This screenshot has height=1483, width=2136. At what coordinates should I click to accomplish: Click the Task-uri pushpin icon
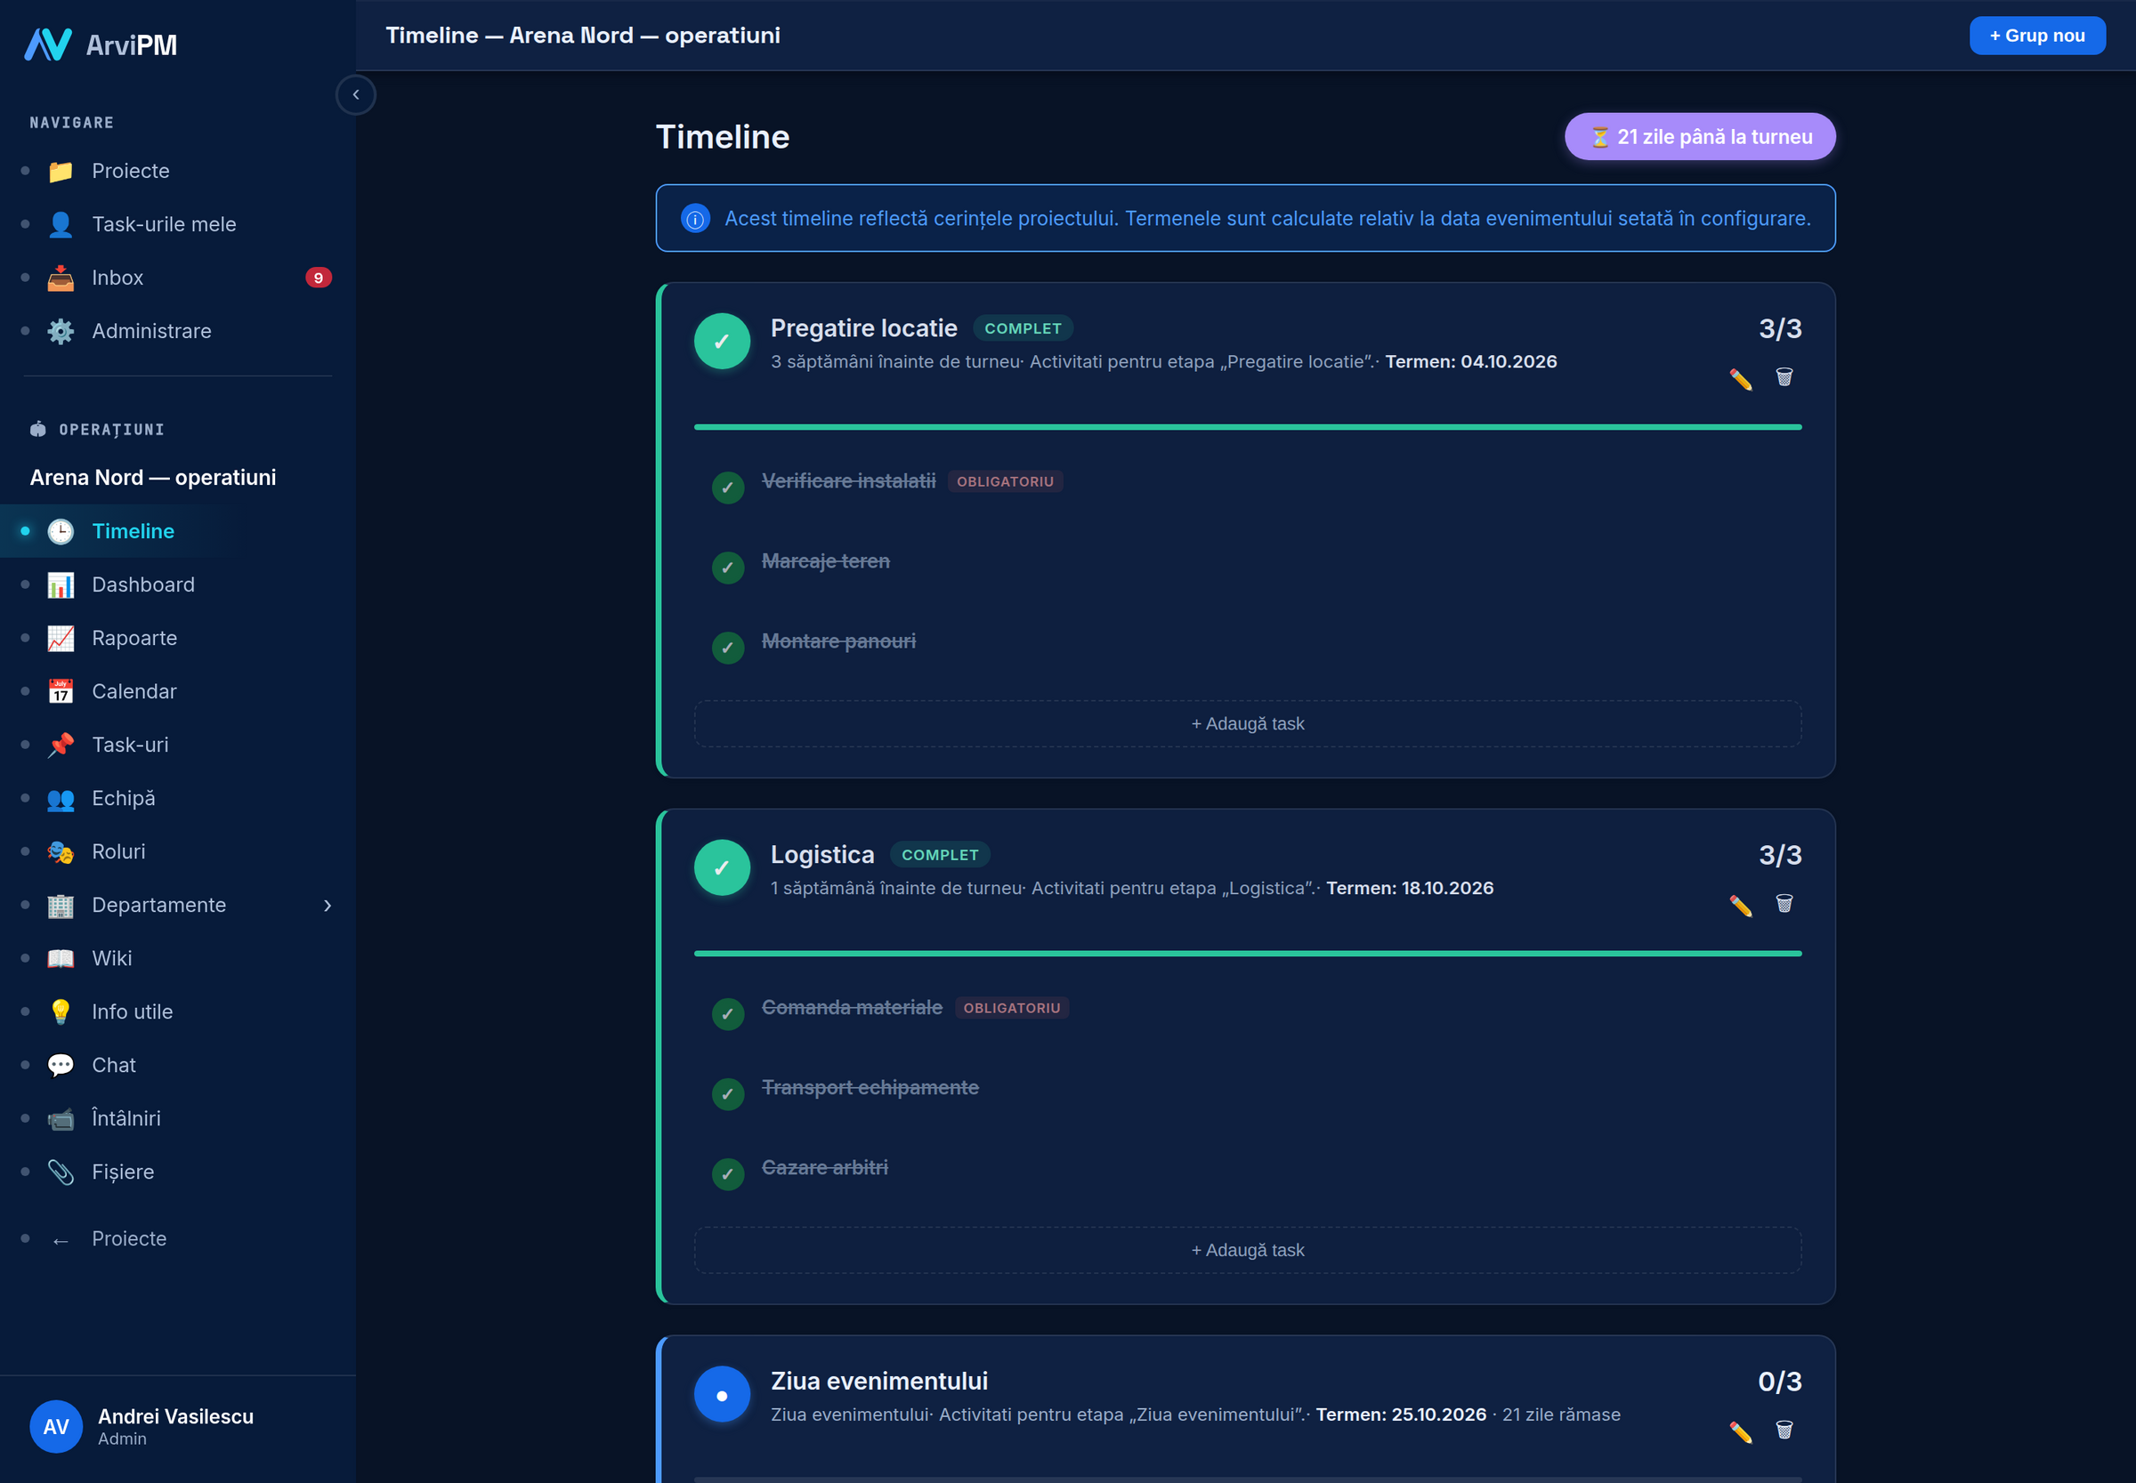[x=61, y=746]
